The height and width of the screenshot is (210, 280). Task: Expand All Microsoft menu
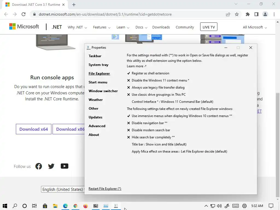coord(255,27)
